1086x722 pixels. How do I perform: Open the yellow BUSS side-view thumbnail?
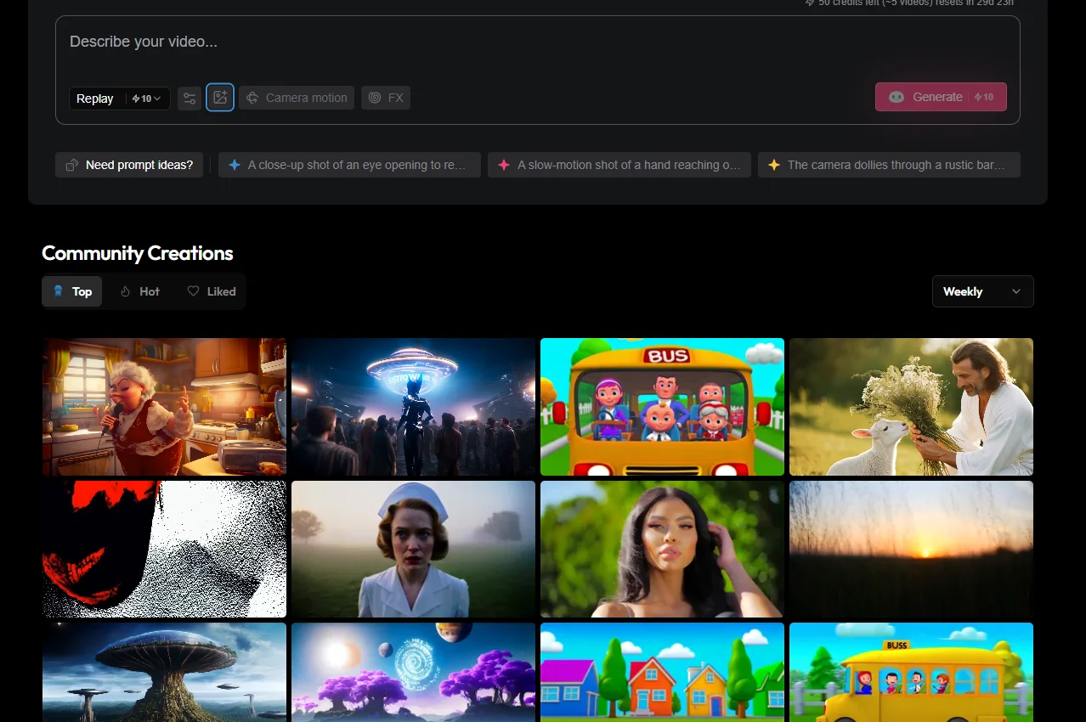(x=911, y=672)
